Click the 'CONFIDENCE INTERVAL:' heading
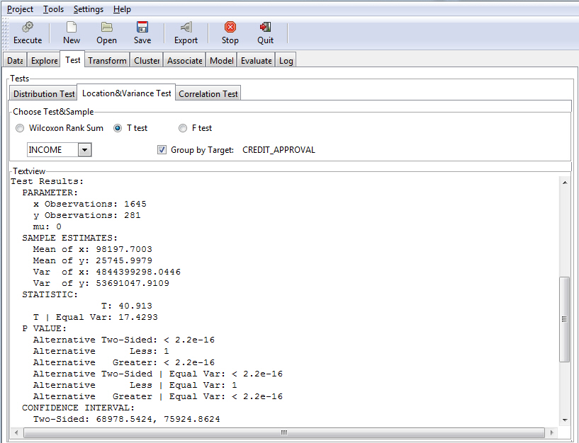 point(78,408)
